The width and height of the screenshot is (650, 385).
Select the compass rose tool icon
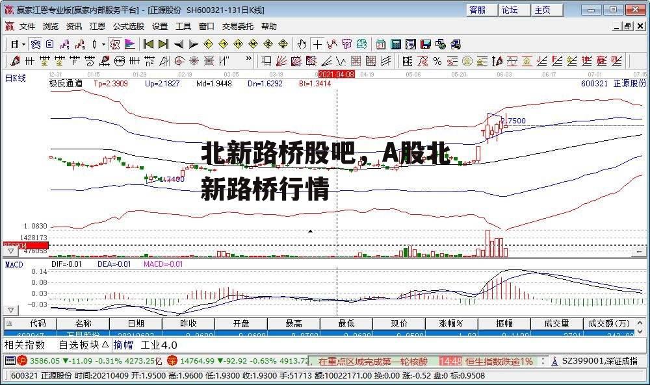[194, 61]
